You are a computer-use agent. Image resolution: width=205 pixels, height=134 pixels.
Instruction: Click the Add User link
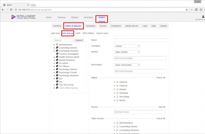(55, 33)
